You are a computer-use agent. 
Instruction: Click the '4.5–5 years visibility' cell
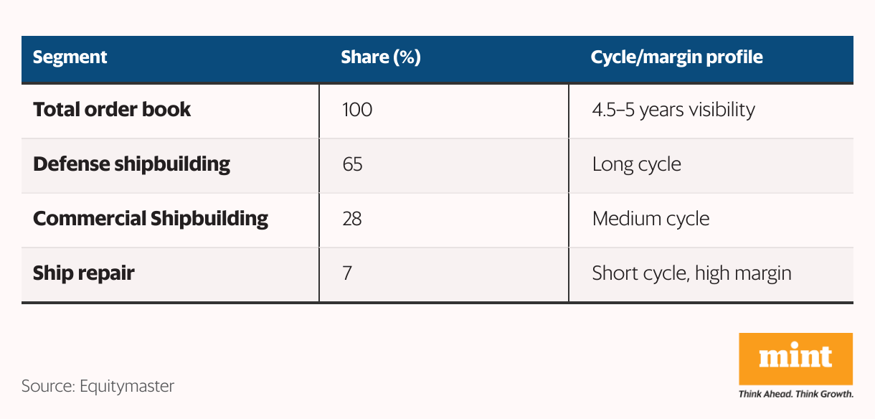tap(673, 110)
